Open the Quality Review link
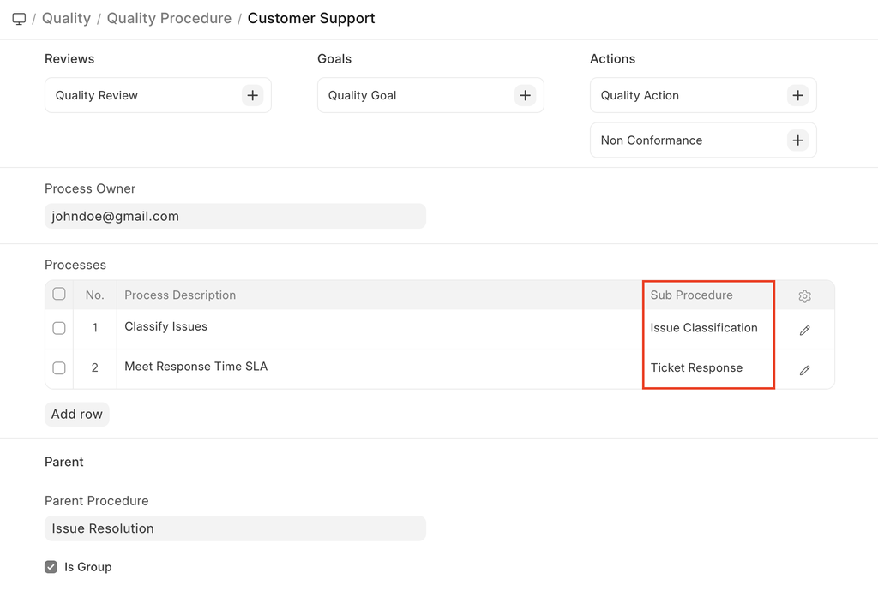This screenshot has width=878, height=591. pos(97,96)
